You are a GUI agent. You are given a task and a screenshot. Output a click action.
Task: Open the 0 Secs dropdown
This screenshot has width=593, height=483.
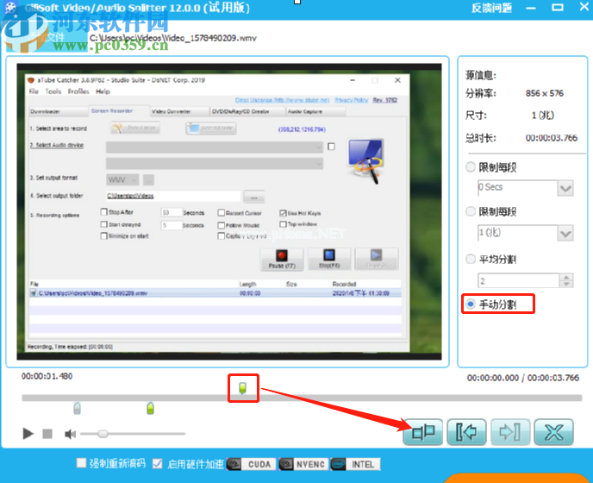pyautogui.click(x=565, y=188)
